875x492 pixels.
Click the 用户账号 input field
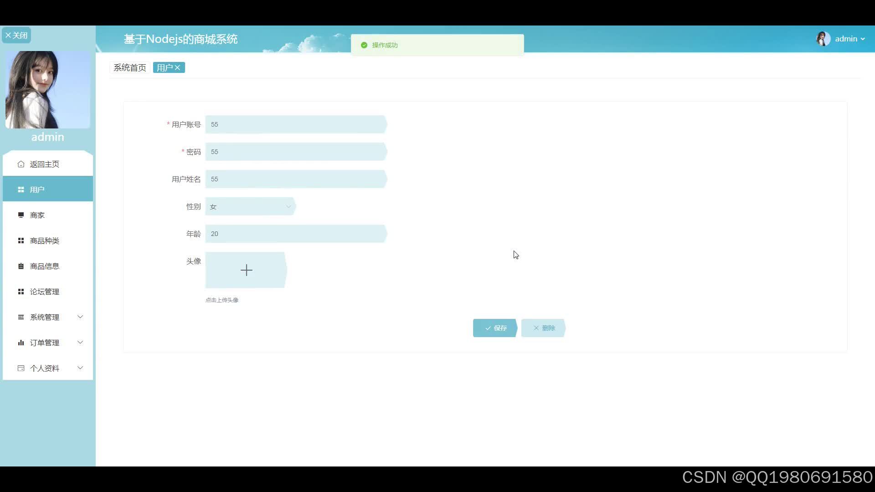point(295,124)
